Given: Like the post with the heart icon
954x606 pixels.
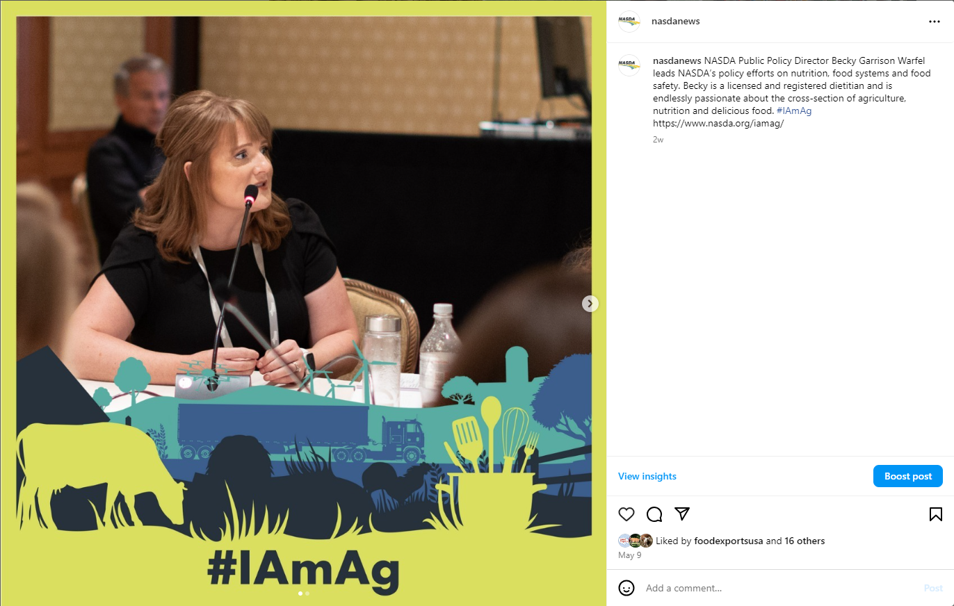Looking at the screenshot, I should (x=626, y=514).
